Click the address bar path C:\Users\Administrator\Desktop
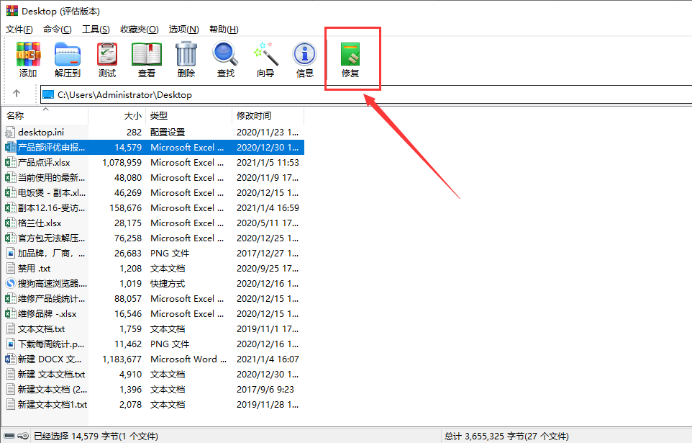 pos(125,94)
